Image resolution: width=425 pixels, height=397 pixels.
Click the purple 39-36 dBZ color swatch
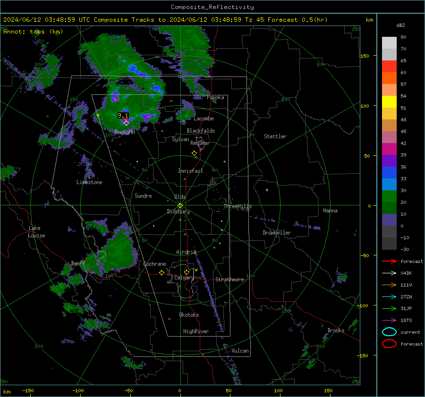click(389, 161)
